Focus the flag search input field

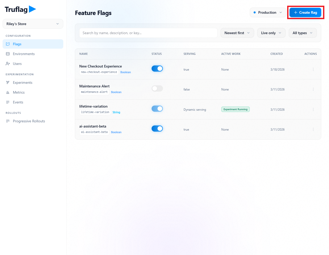tap(148, 33)
